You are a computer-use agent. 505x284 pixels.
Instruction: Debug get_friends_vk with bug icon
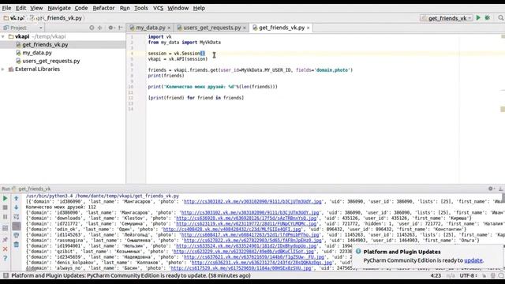click(x=488, y=18)
